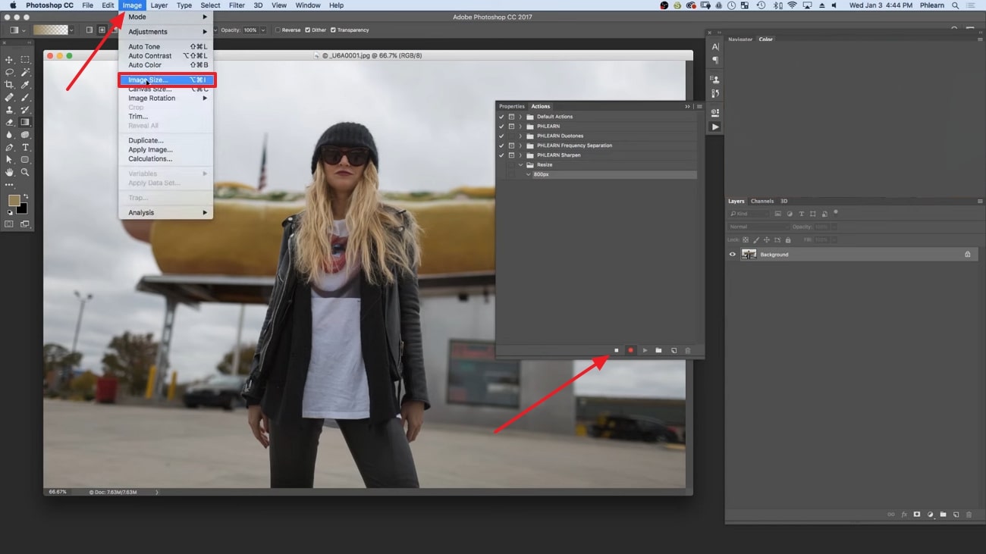Collapse the Resize action set
Viewport: 986px width, 554px height.
pos(520,165)
